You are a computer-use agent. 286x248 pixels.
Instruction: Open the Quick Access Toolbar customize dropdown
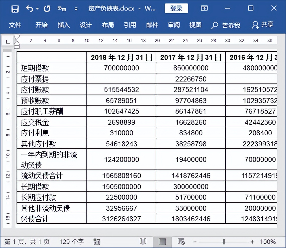[x=76, y=8]
